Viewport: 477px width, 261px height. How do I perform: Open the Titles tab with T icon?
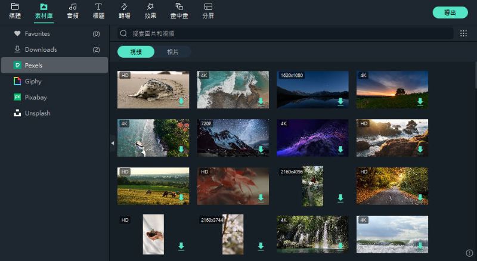coord(98,11)
